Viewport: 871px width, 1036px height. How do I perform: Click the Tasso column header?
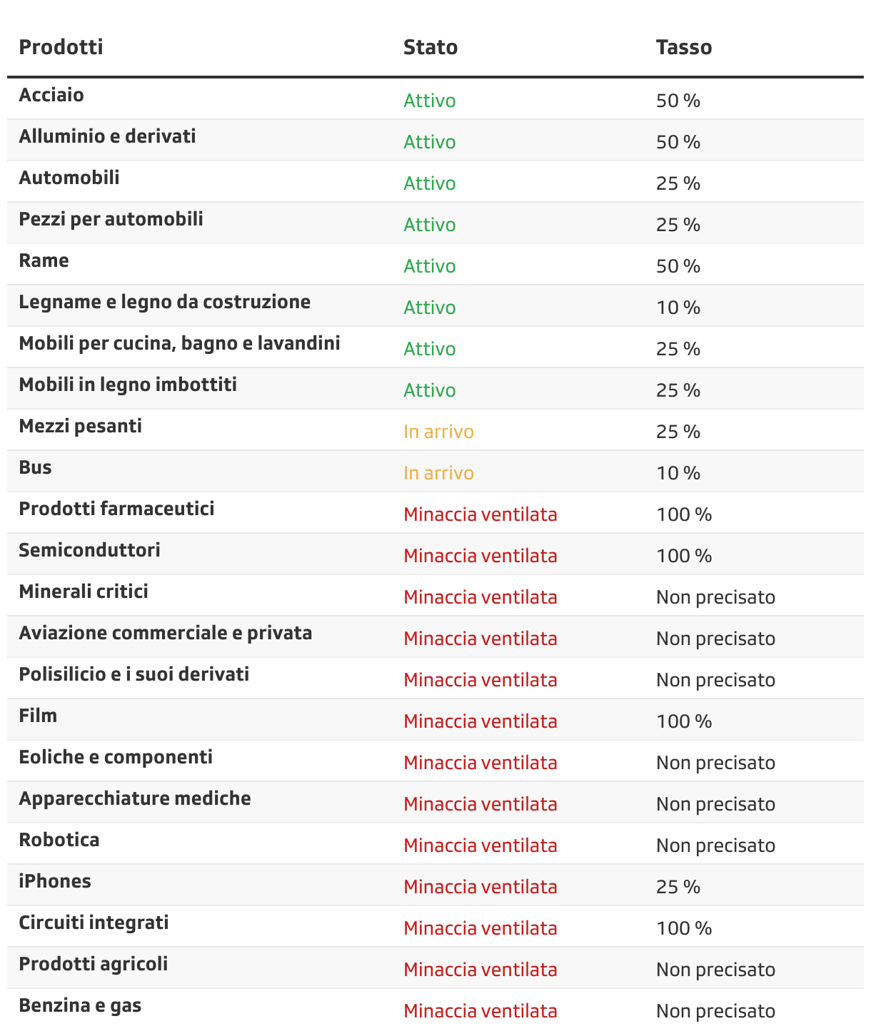(684, 47)
